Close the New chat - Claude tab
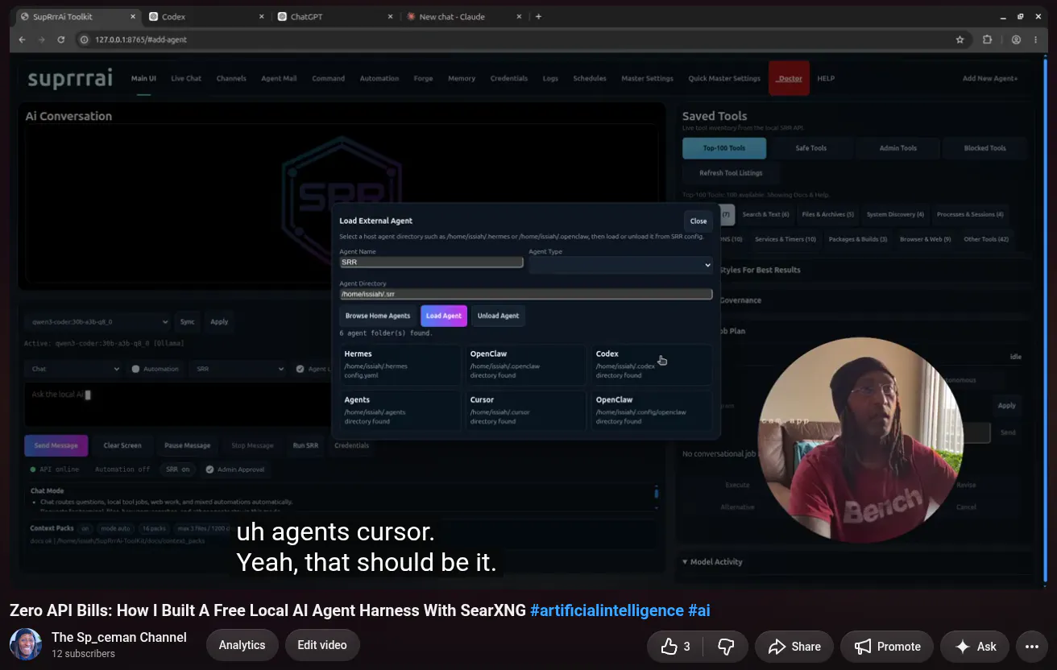1057x670 pixels. (518, 16)
